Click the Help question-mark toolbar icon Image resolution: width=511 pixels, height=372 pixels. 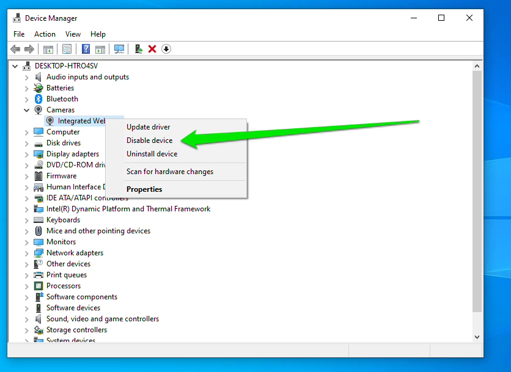(86, 49)
